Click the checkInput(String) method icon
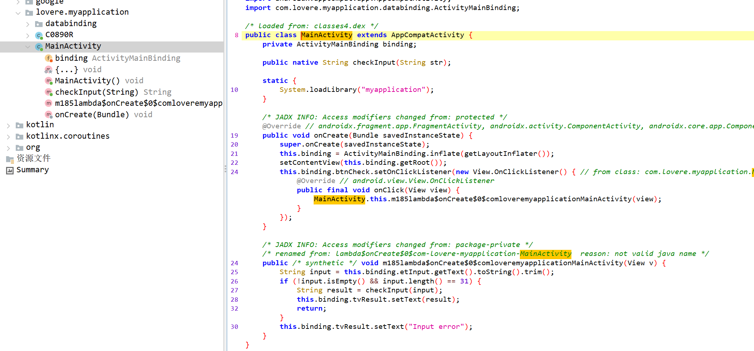This screenshot has height=351, width=754. (49, 92)
